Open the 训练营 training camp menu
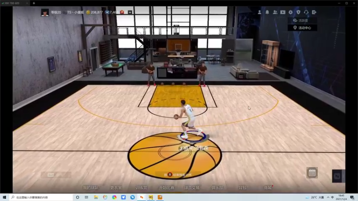The height and width of the screenshot is (201, 358). (141, 188)
